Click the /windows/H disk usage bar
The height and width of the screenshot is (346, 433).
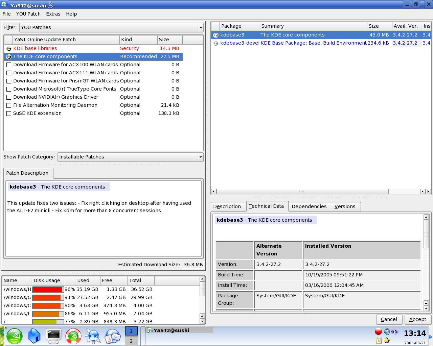[48, 290]
